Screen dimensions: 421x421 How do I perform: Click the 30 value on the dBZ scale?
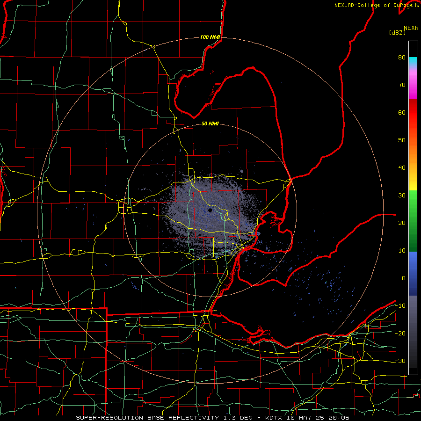[402, 195]
